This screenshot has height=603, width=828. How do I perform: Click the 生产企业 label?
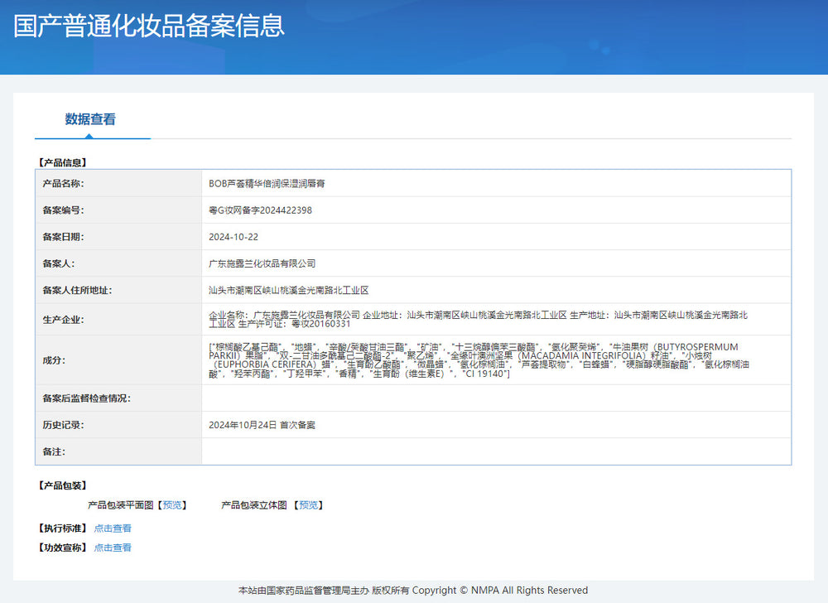(x=64, y=320)
